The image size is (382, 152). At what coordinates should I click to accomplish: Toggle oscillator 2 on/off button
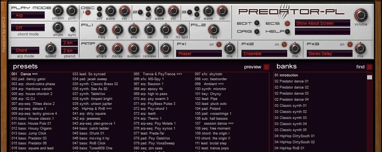[140, 12]
